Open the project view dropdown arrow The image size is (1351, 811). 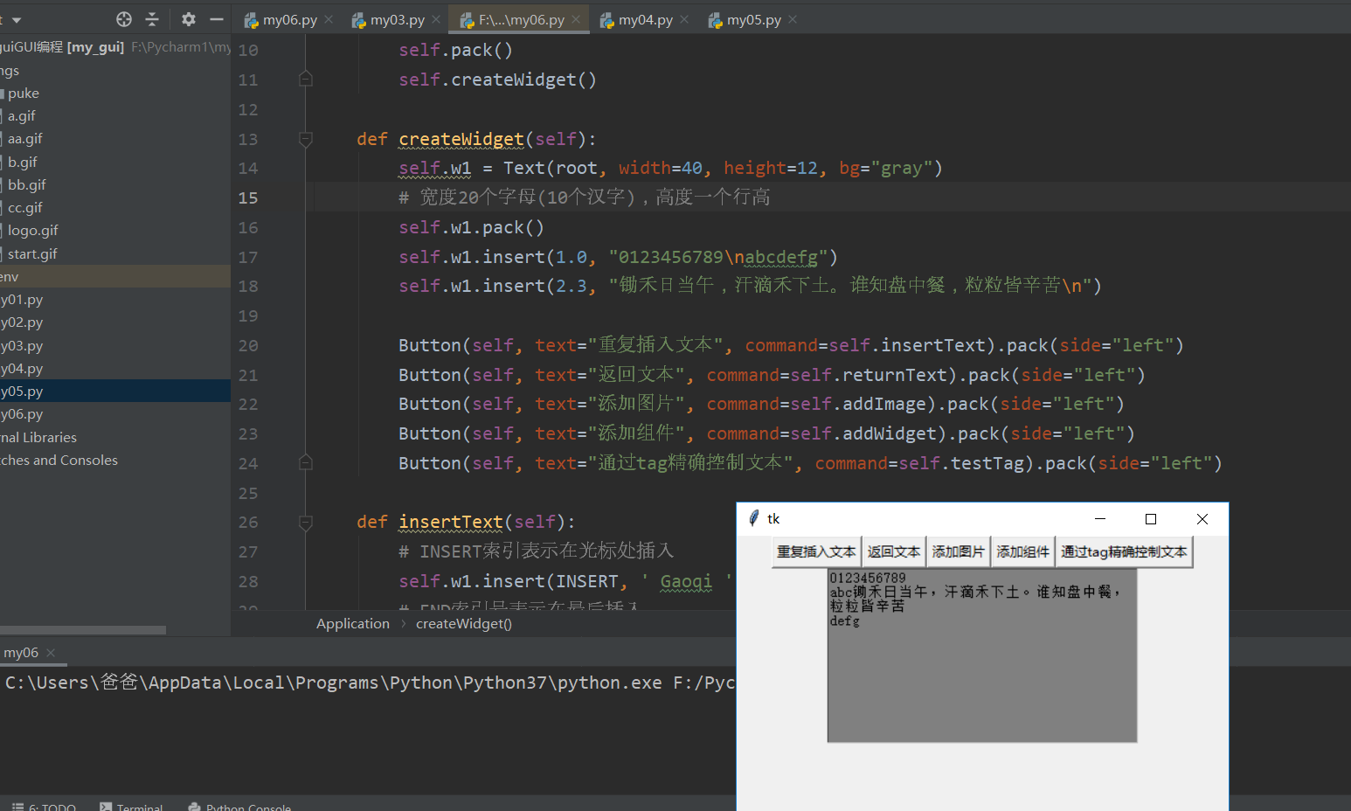pos(17,19)
